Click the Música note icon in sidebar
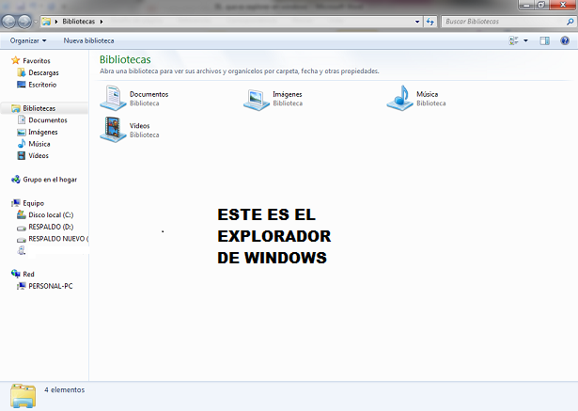This screenshot has width=578, height=411. pyautogui.click(x=22, y=144)
